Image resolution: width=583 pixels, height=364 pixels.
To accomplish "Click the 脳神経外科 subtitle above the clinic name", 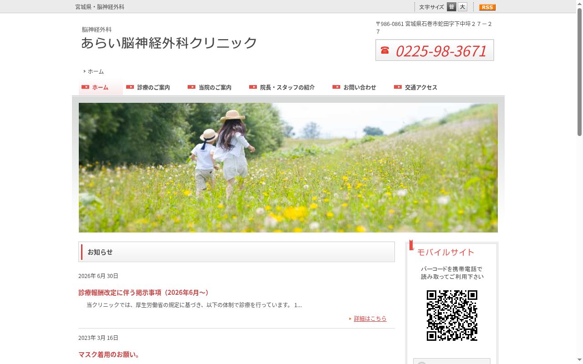I will coord(97,30).
